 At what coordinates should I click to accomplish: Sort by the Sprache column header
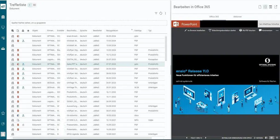(x=83, y=31)
